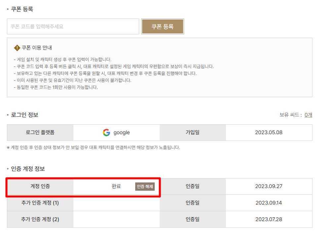The height and width of the screenshot is (234, 321).
Task: Click the coupon code input field
Action: [x=73, y=26]
